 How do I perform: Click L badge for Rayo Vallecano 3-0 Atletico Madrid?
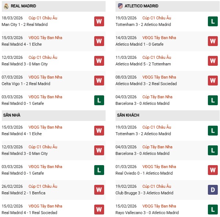[x=213, y=209]
